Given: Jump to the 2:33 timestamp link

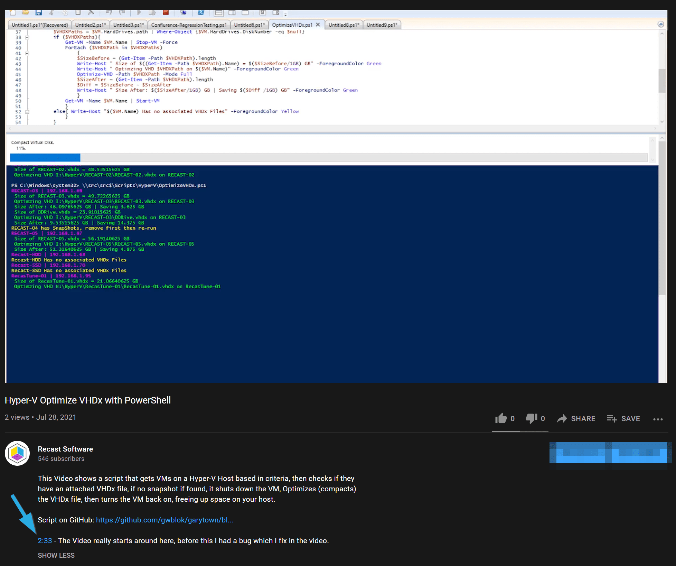Looking at the screenshot, I should pos(45,540).
